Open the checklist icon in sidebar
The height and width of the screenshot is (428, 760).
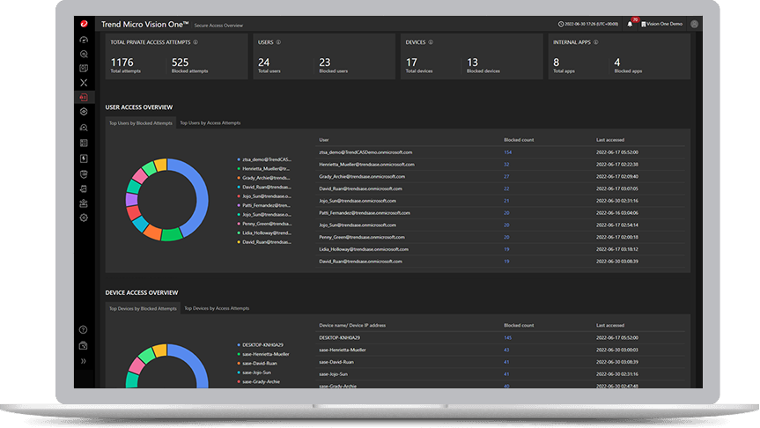(84, 143)
